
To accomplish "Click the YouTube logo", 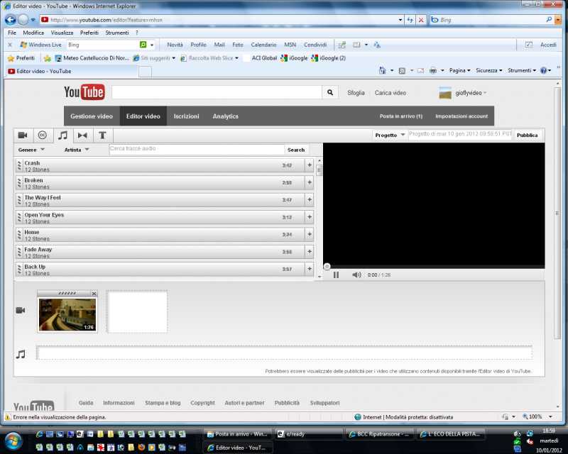I will [x=84, y=92].
